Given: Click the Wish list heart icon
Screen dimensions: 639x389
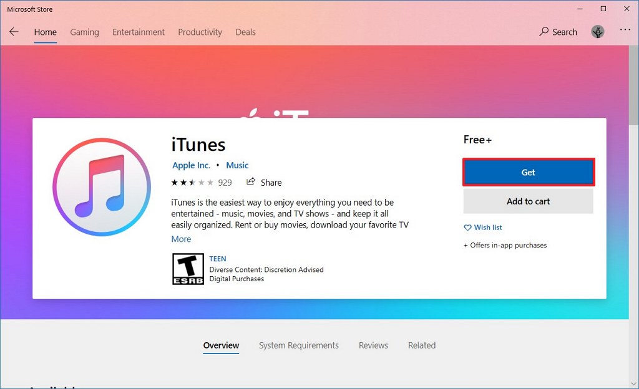Looking at the screenshot, I should pyautogui.click(x=467, y=227).
